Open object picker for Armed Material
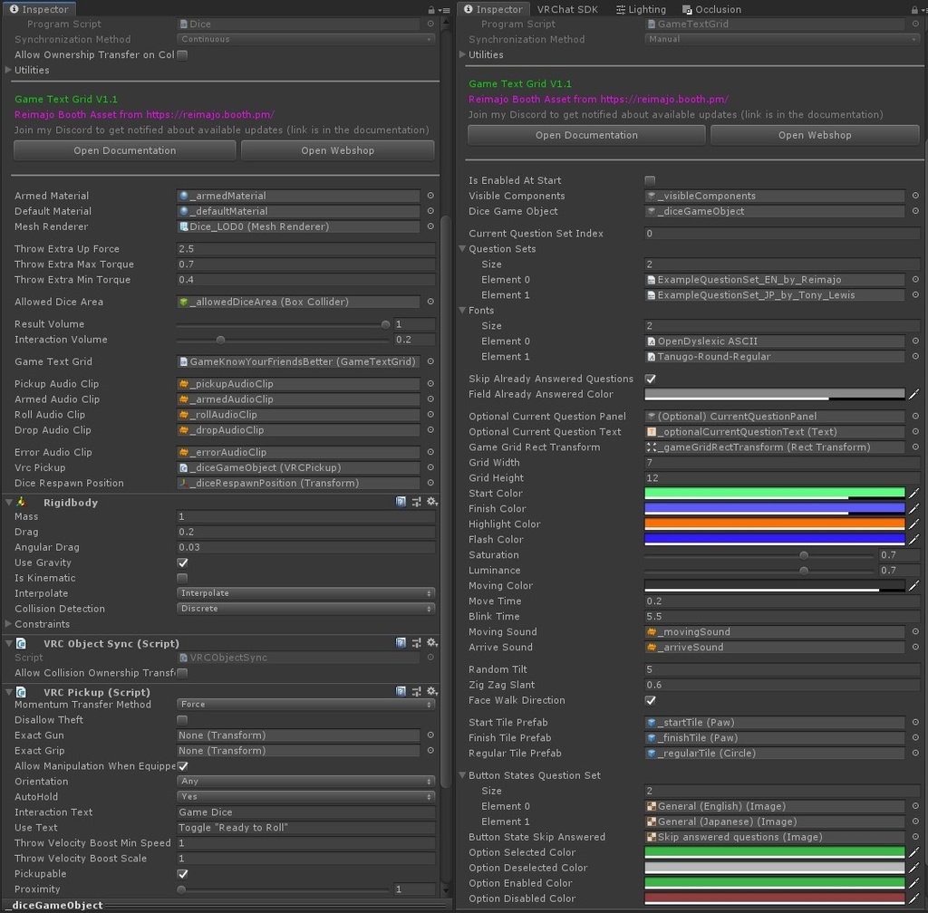The image size is (928, 913). [430, 196]
